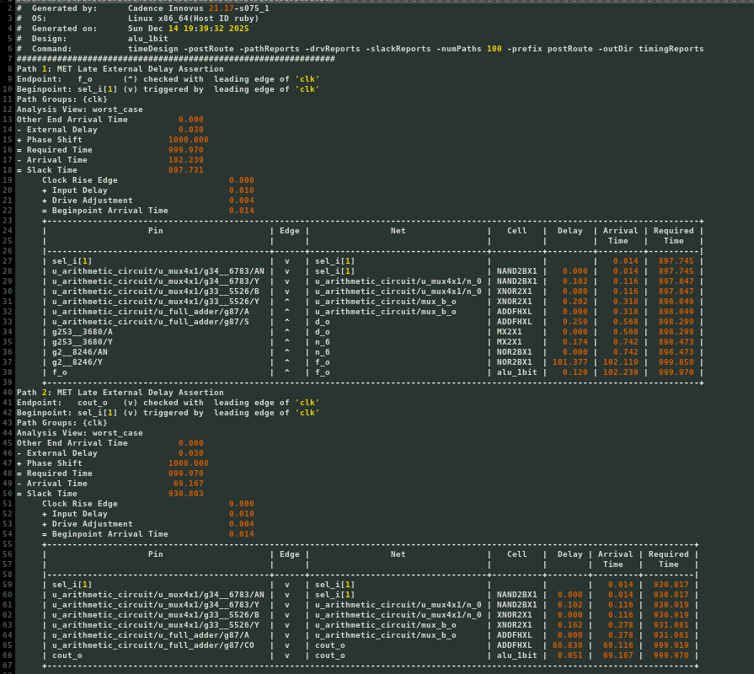Click required time 898.299 in the g87/S row
Viewport: 754px width, 674px height.
tap(676, 321)
